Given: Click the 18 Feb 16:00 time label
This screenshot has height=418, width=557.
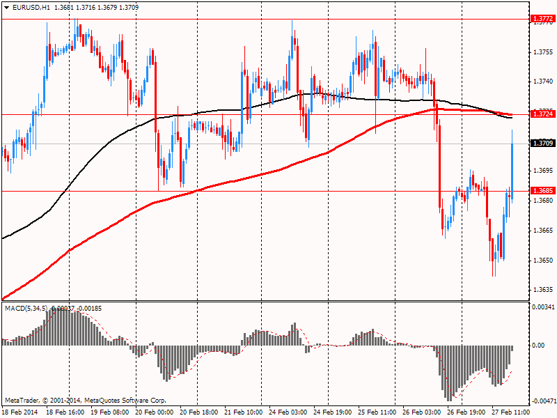Looking at the screenshot, I should click(65, 412).
